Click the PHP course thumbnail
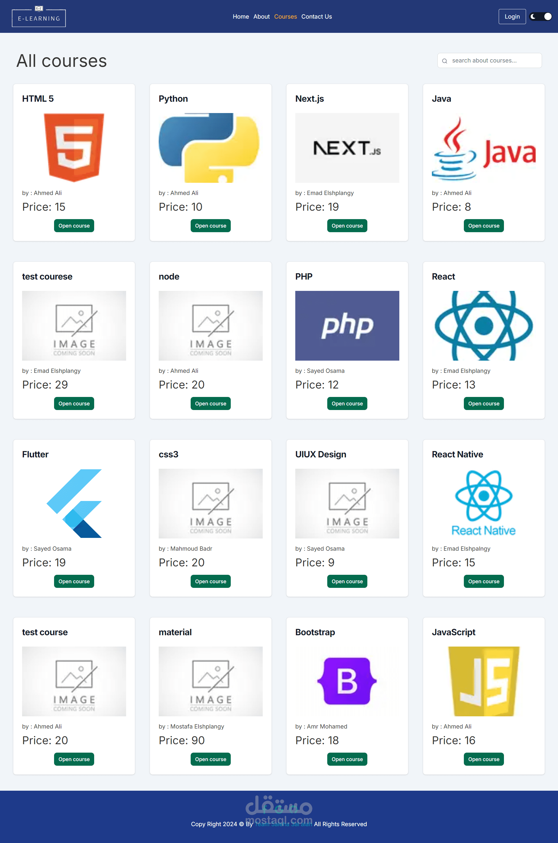Screen dimensions: 558x843 (347, 325)
